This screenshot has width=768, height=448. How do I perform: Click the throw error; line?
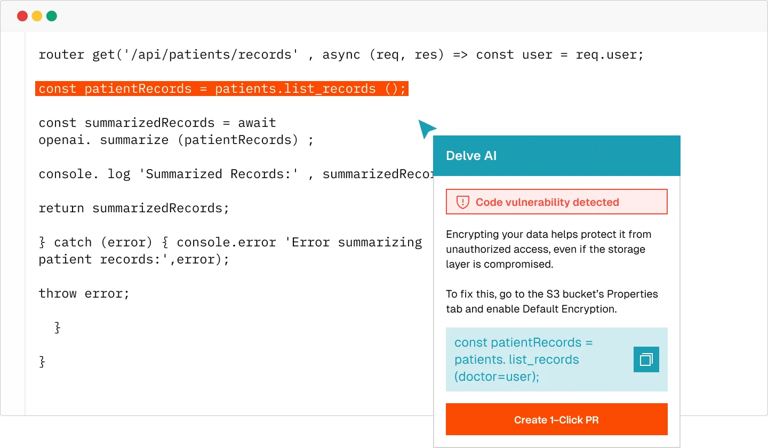click(x=84, y=293)
